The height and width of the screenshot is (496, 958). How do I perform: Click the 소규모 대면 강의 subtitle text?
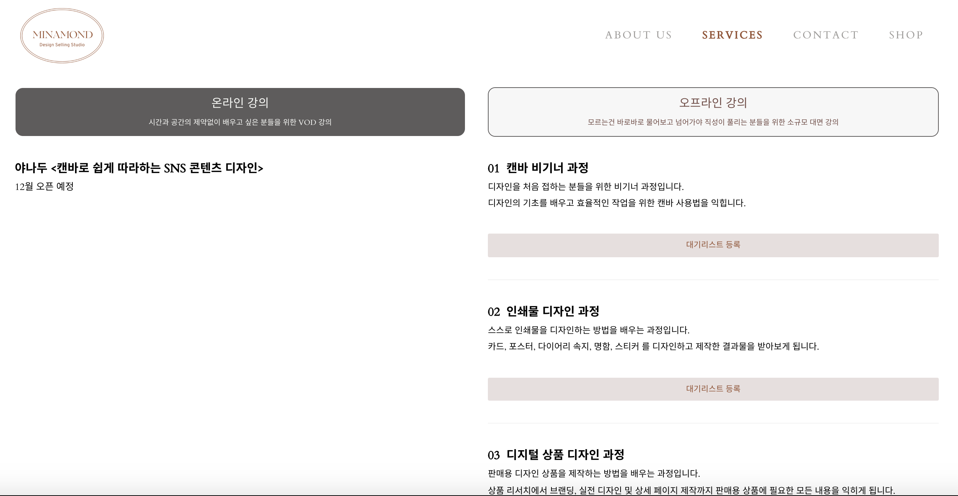[713, 122]
